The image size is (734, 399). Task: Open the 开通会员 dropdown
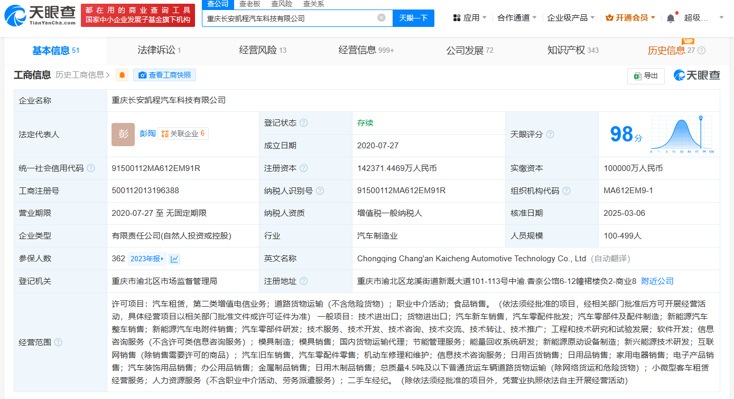pos(630,18)
